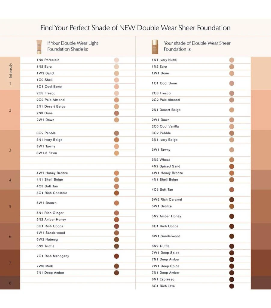Pick the 8C1 Rich Java swatch
Screen dimensions: 271x308
coord(232,286)
